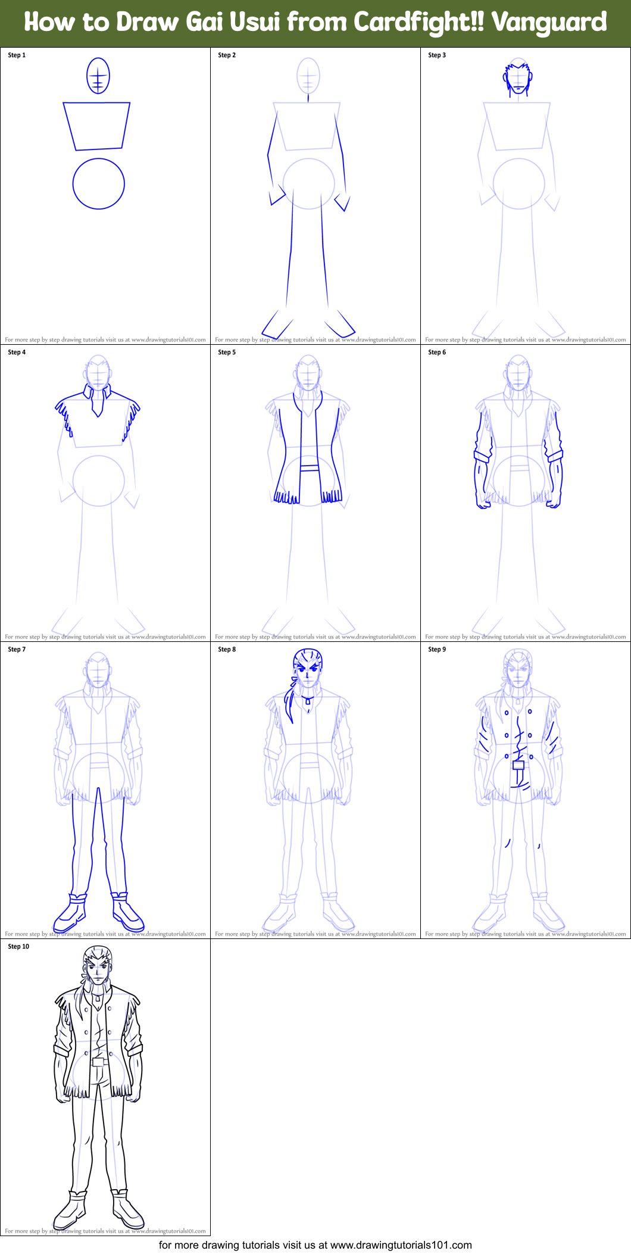Click the Step 8 drawing thumbnail
Image resolution: width=631 pixels, height=1254 pixels.
point(315,790)
